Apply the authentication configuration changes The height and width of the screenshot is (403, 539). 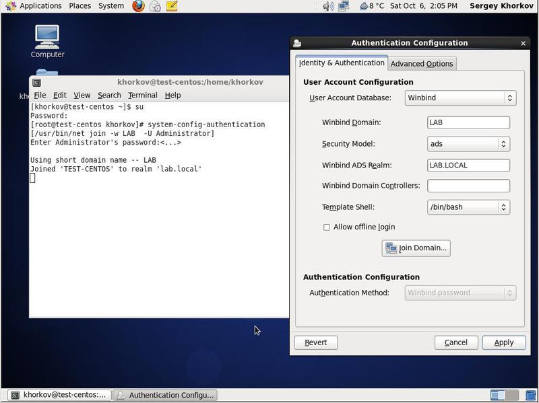tap(503, 342)
